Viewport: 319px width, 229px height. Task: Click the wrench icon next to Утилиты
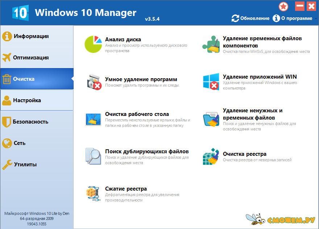[7, 165]
